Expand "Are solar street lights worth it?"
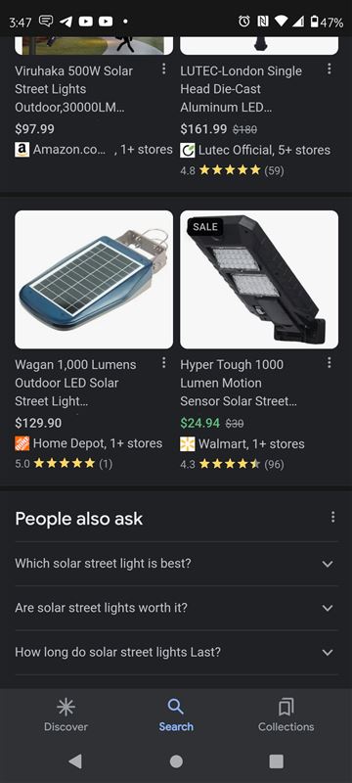The image size is (352, 783). pos(177,608)
